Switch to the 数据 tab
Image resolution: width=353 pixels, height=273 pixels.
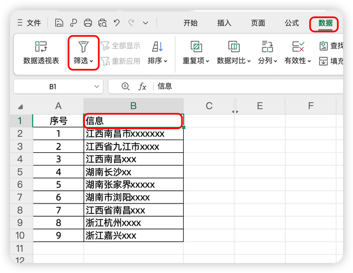point(325,23)
